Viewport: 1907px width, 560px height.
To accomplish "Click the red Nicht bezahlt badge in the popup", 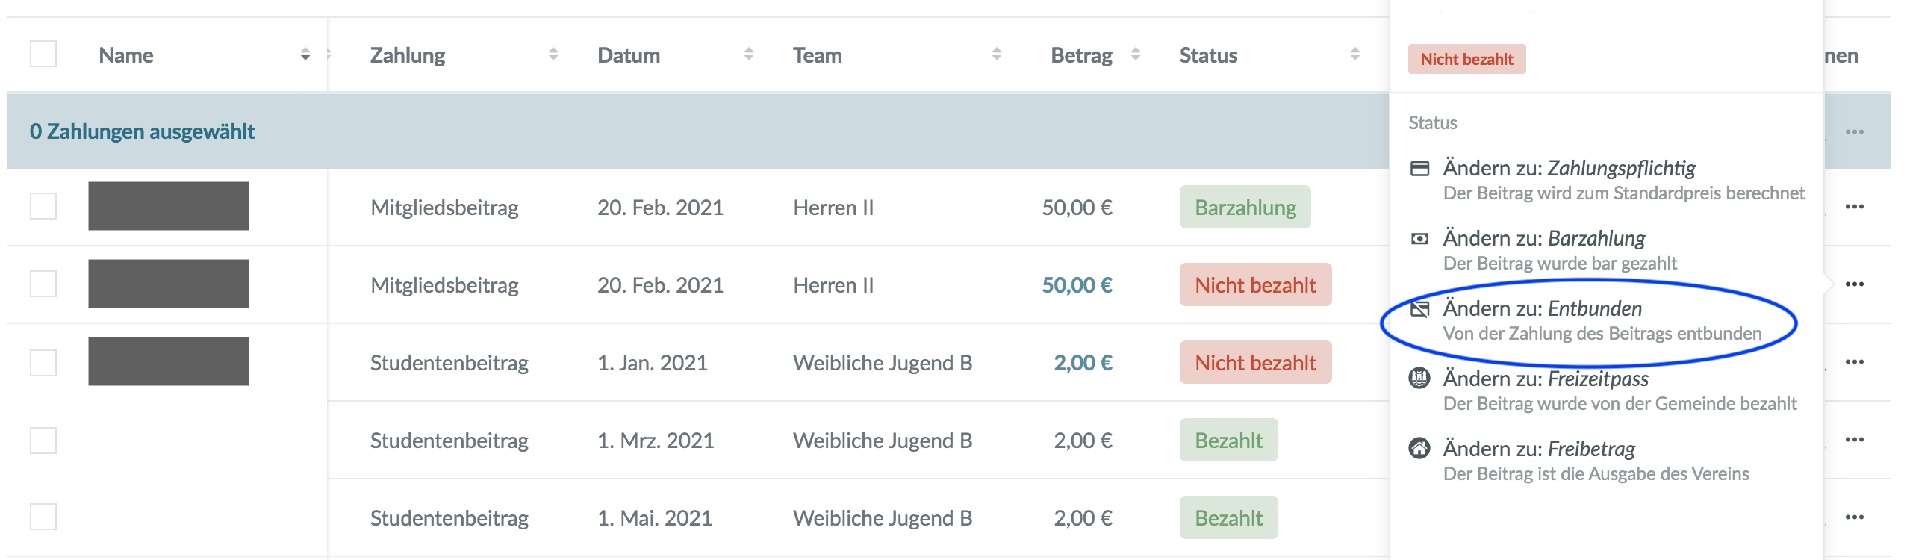I will [1466, 59].
